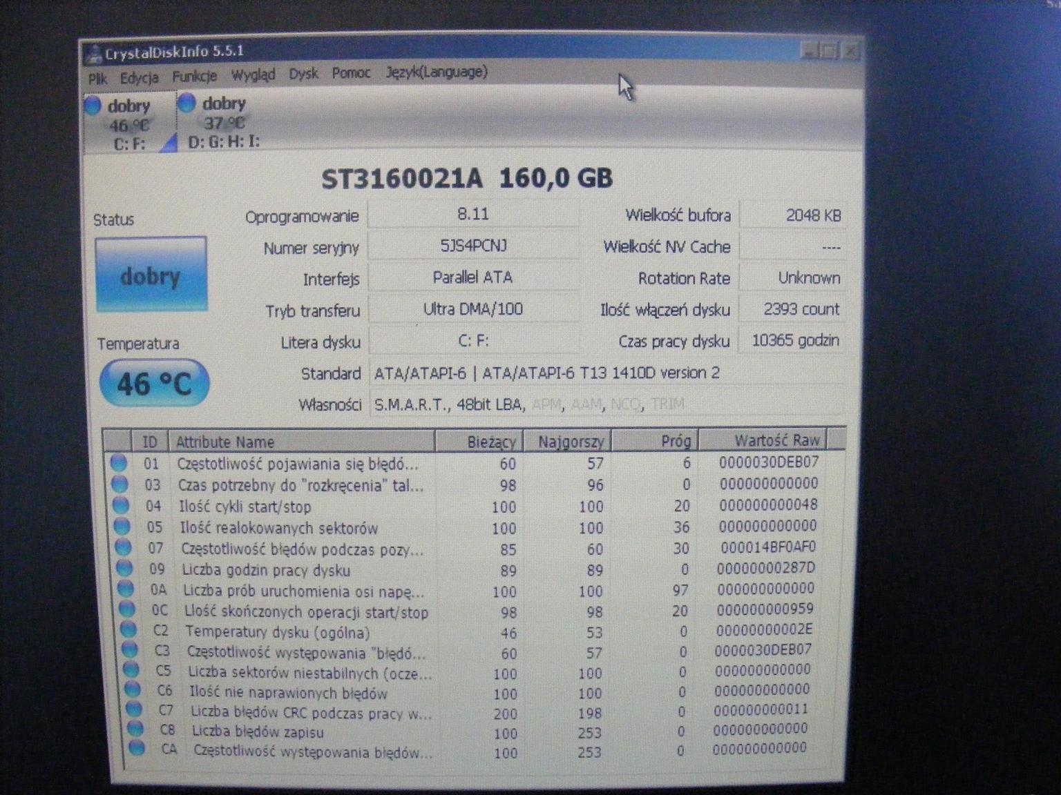Click the power on count 2393 count
The image size is (1061, 795).
coord(792,309)
